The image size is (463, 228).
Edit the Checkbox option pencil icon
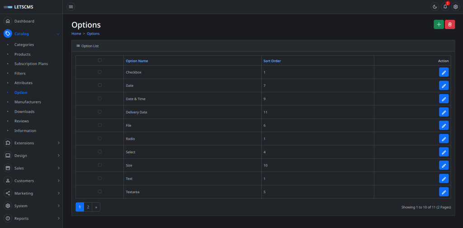coord(444,72)
